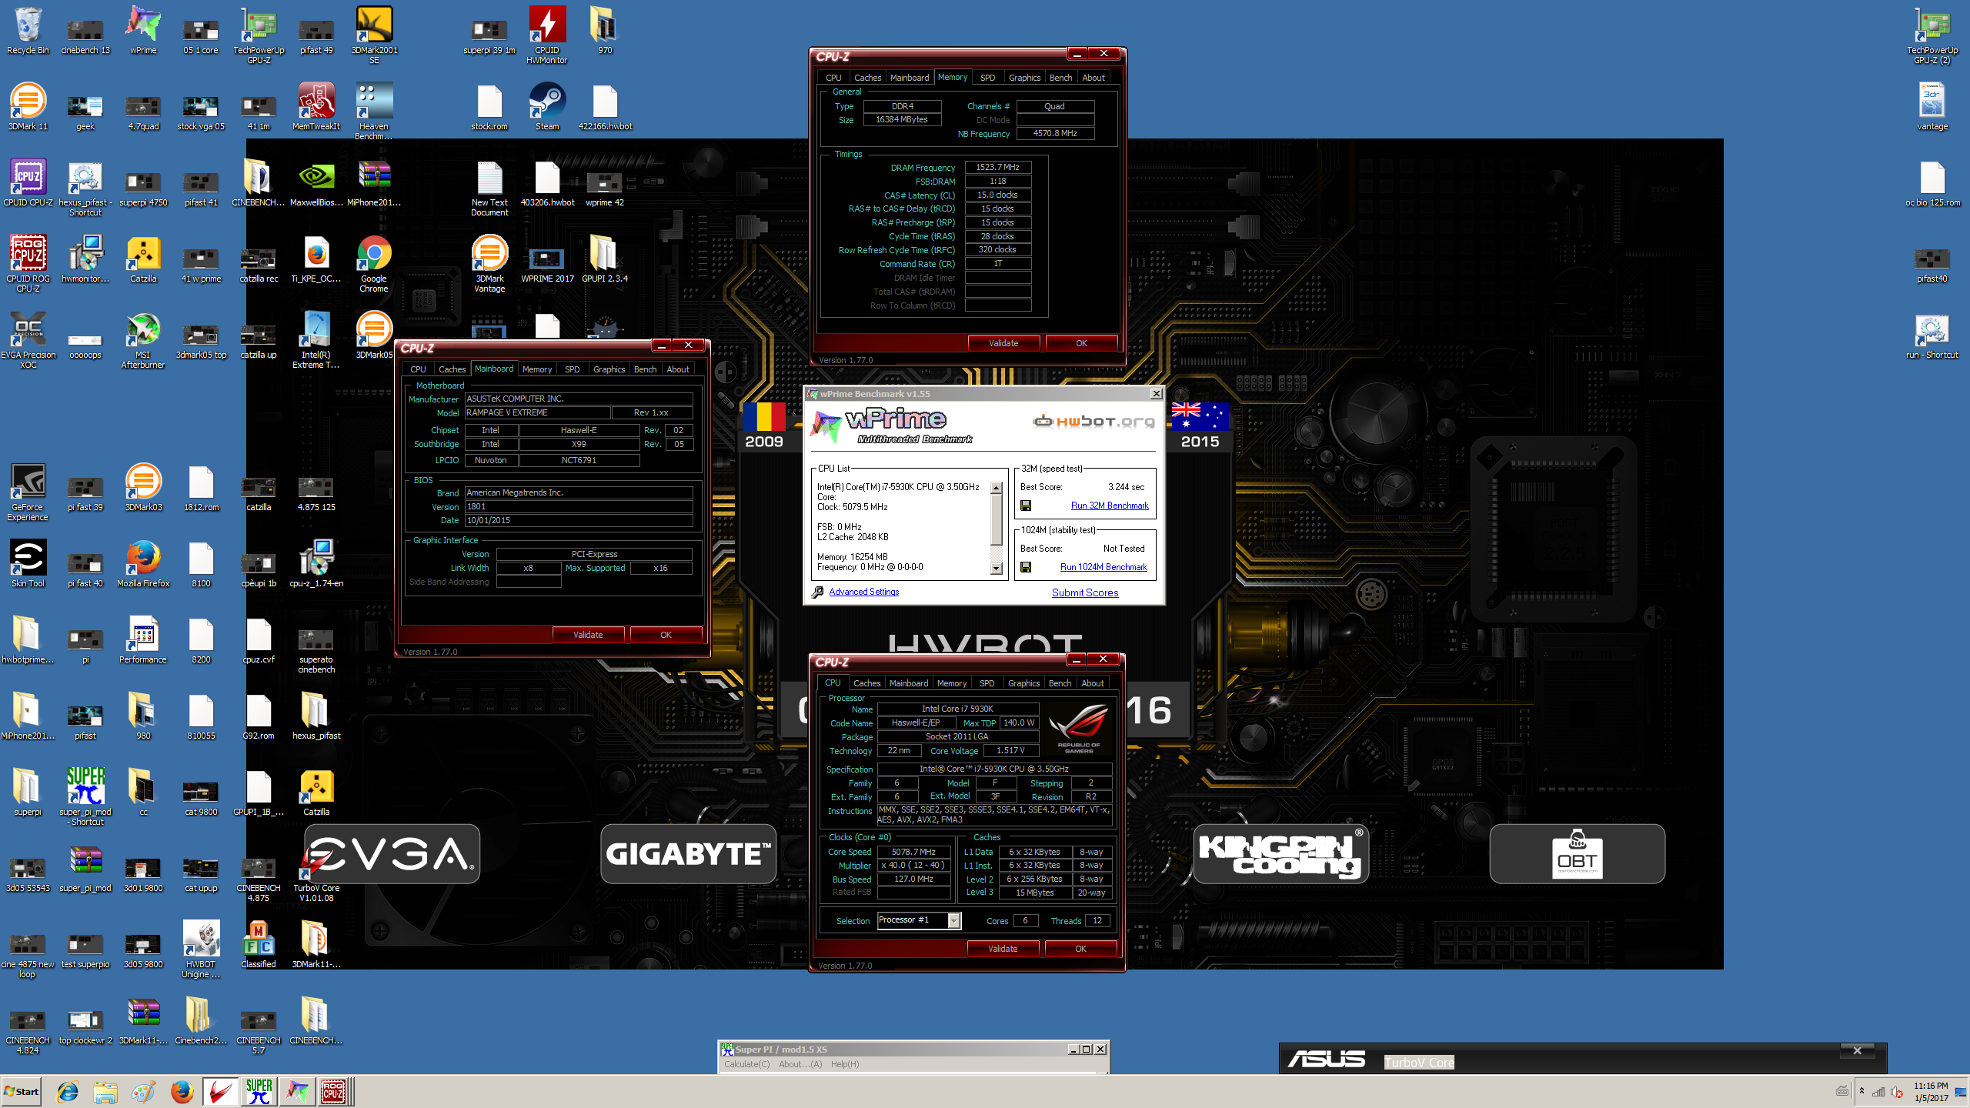The width and height of the screenshot is (1970, 1108).
Task: Click Submit Scores in wPrime
Action: [x=1085, y=592]
